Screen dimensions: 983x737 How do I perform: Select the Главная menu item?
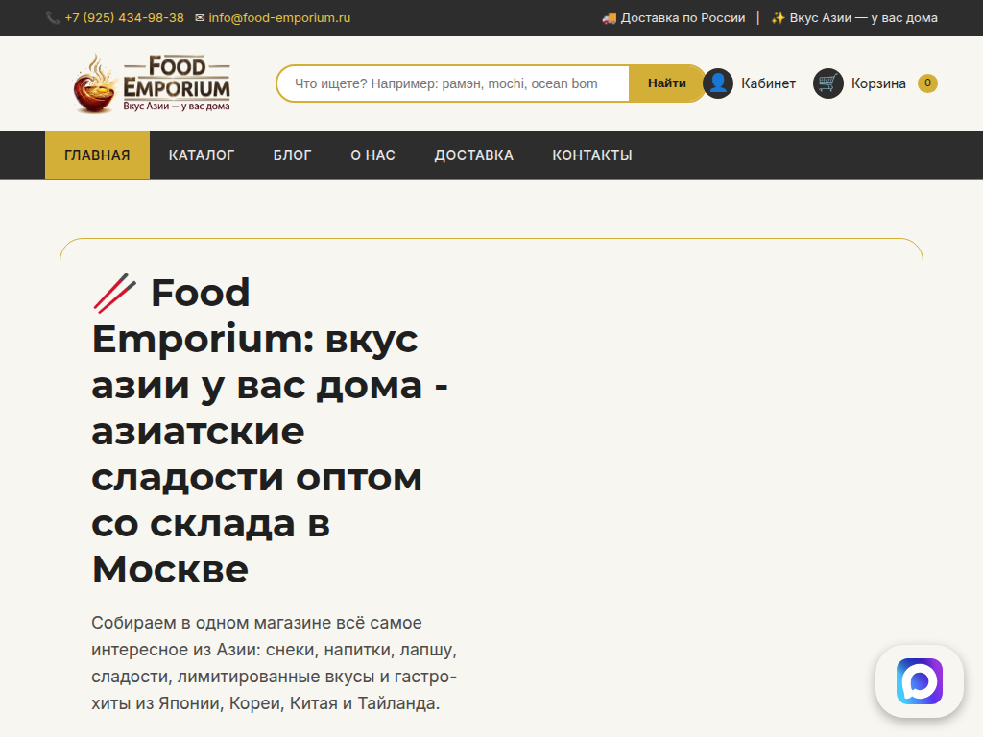(97, 155)
